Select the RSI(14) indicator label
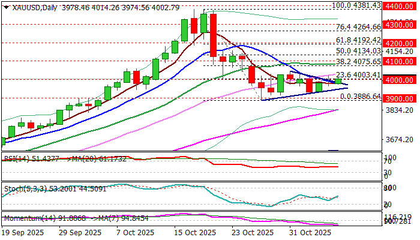 point(17,159)
